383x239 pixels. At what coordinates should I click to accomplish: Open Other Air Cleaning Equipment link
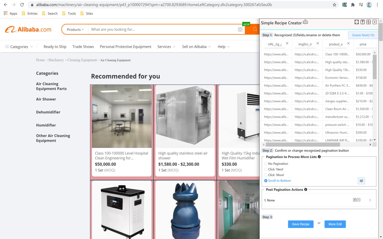(x=53, y=138)
